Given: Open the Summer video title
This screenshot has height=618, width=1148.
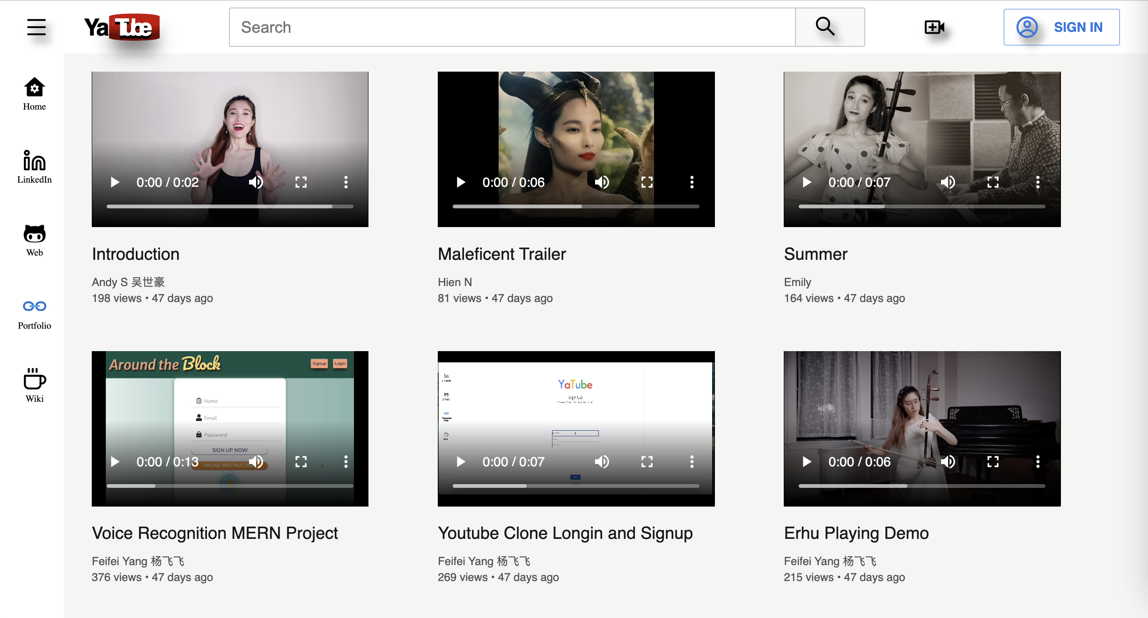Looking at the screenshot, I should coord(816,254).
